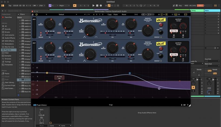This screenshot has width=221, height=127.
Task: Click the transport Record button
Action: [101, 5]
